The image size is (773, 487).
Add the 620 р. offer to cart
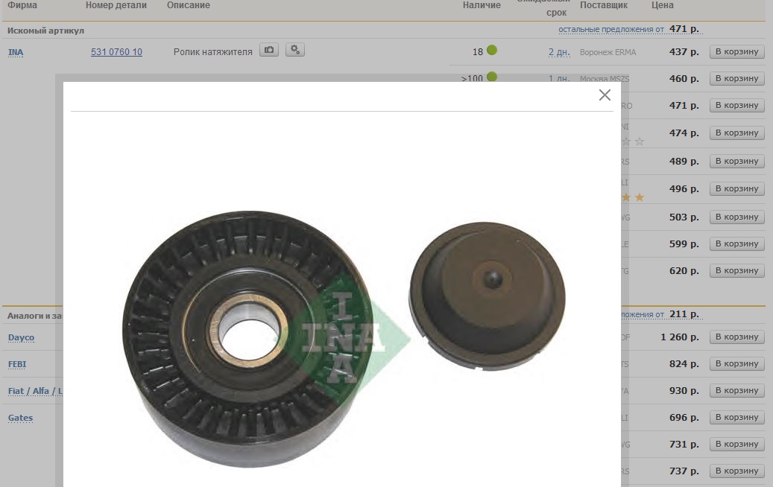click(736, 270)
